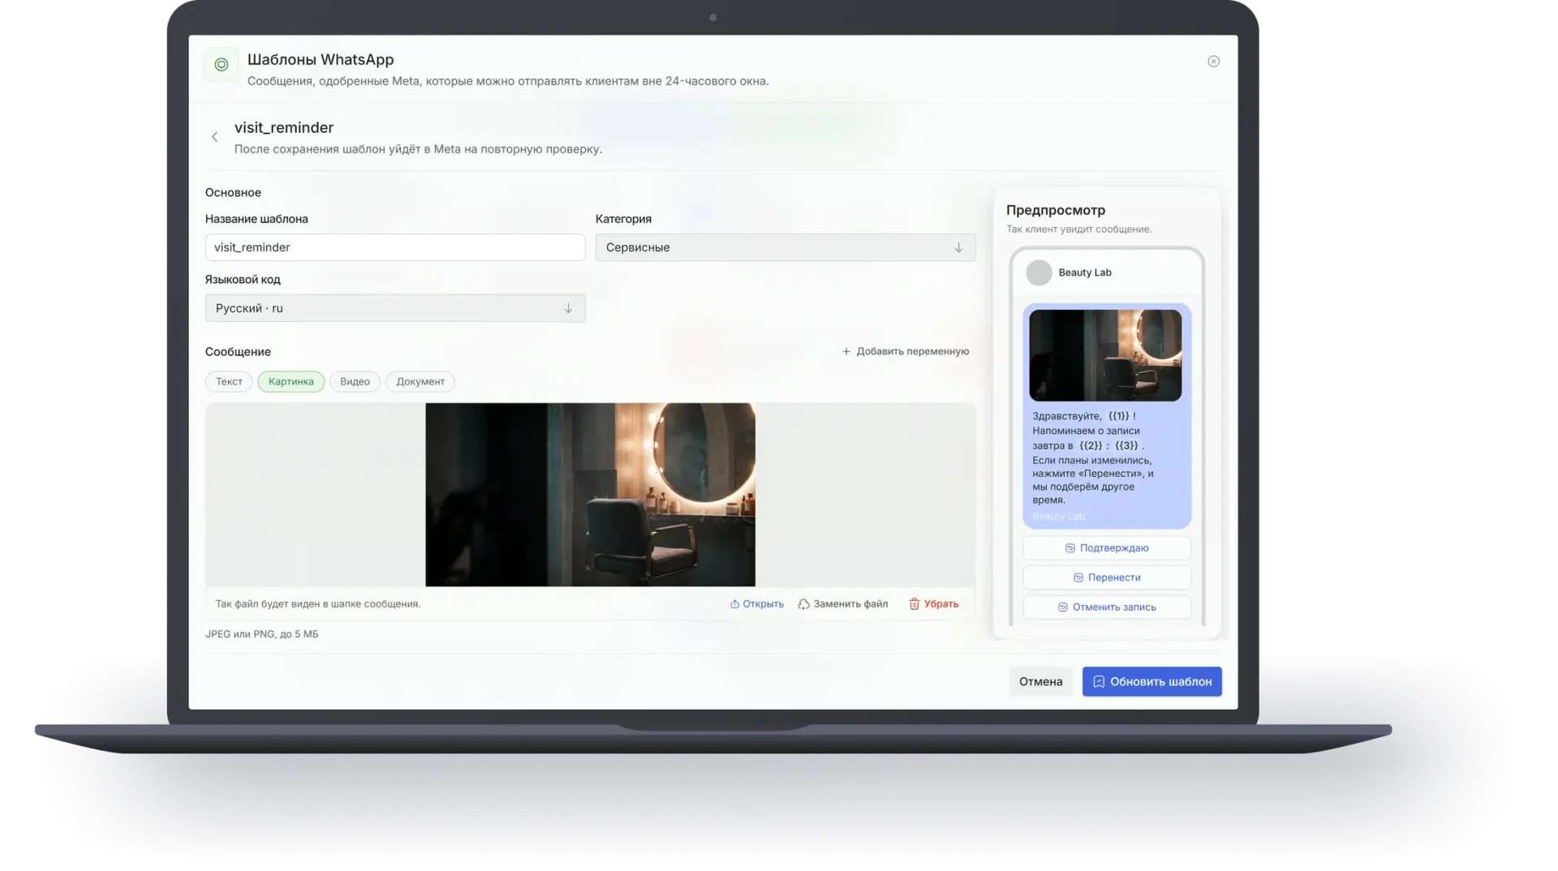Close the WhatsApp templates dialog

click(x=1213, y=62)
